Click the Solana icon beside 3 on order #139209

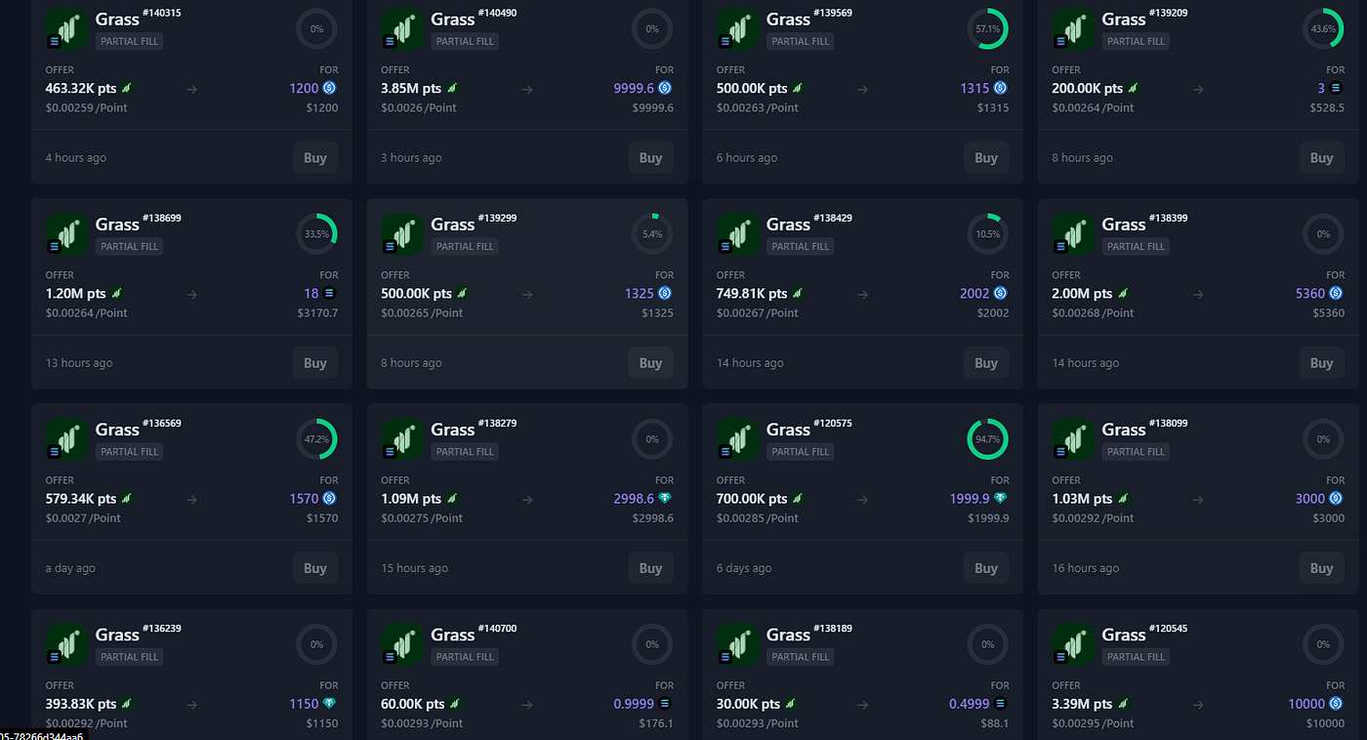click(1337, 88)
